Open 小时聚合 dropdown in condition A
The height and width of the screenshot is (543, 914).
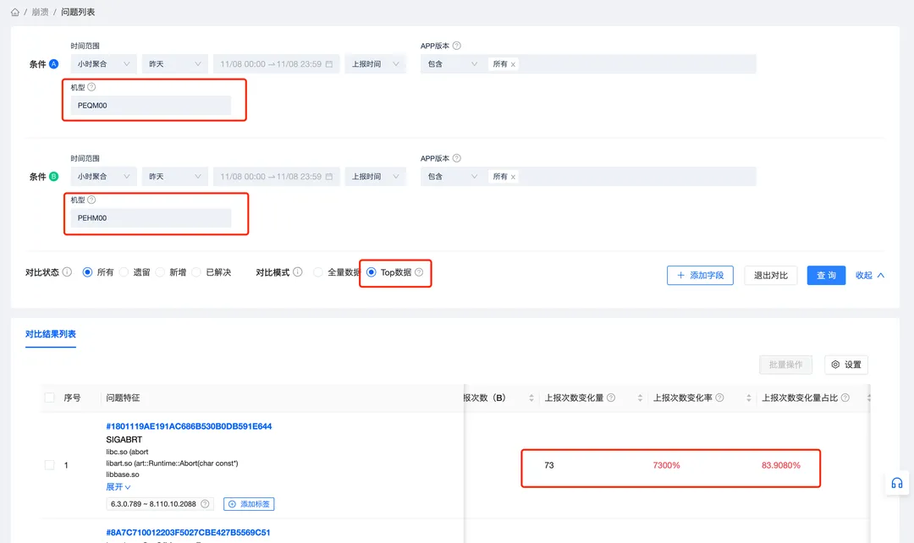click(103, 63)
